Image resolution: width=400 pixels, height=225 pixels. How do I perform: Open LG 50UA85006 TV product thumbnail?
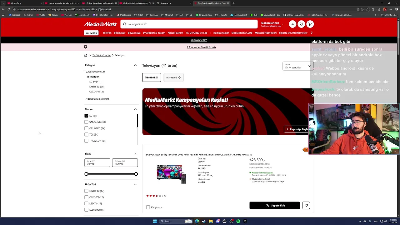171,174
